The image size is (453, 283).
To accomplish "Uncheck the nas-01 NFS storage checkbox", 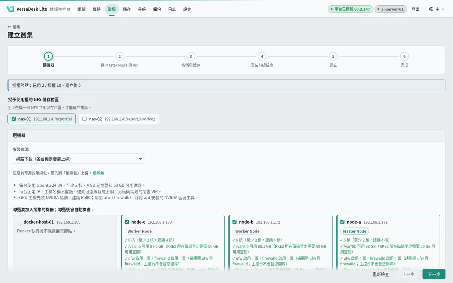I will coord(14,119).
